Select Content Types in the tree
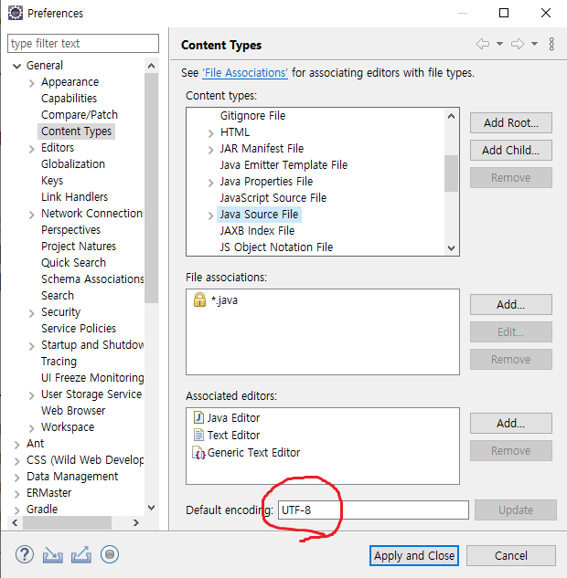The image size is (567, 578). [76, 131]
